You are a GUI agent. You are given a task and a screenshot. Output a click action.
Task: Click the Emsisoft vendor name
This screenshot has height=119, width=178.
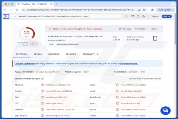19,110
